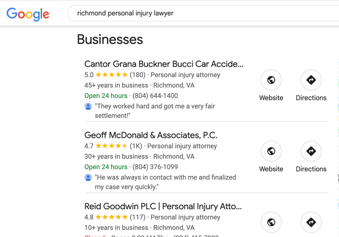Viewport: 339px width, 237px height.
Task: Click reviewer avatar beside "He was always" review
Action: pyautogui.click(x=88, y=178)
